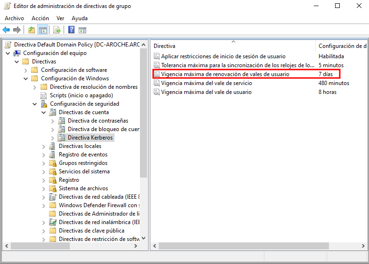Click the Up one level folder icon
The width and height of the screenshot is (369, 264).
pos(31,30)
